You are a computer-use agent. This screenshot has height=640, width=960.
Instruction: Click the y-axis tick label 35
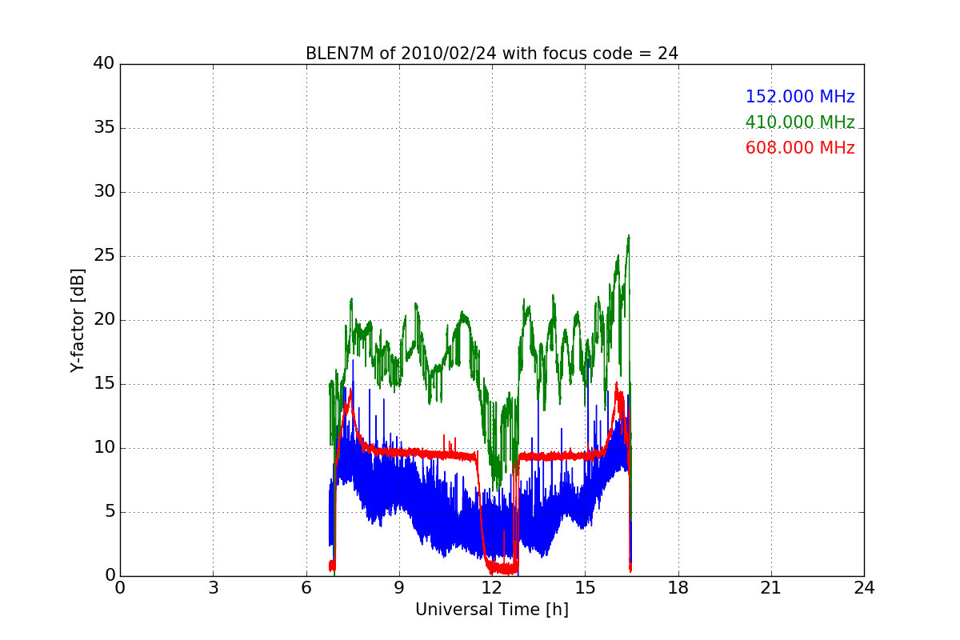tap(104, 128)
